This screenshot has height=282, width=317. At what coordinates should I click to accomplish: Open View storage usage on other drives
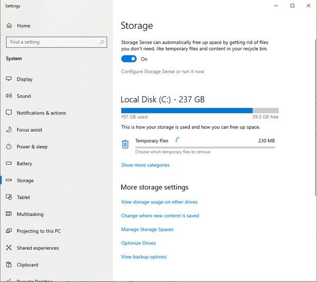point(159,202)
